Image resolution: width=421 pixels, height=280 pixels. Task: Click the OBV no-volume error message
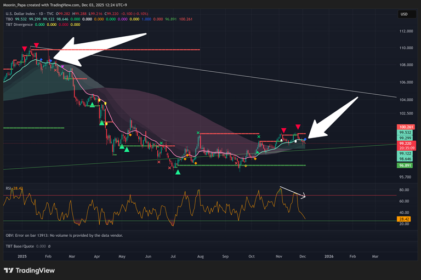point(63,235)
